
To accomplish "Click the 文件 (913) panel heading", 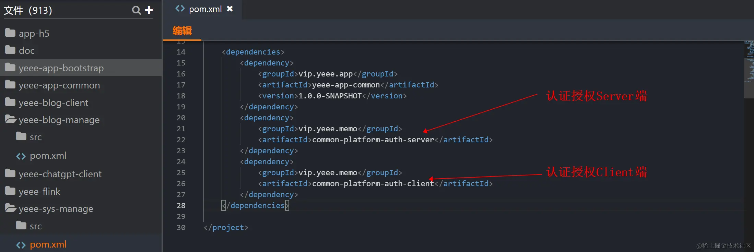I will coord(28,10).
